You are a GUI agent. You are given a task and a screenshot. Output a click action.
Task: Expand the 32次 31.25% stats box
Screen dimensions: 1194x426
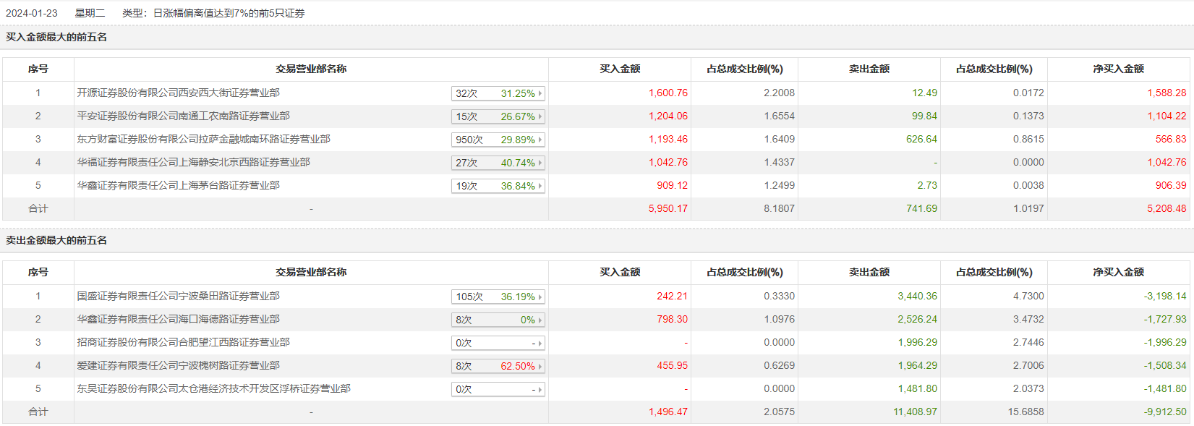[x=498, y=93]
